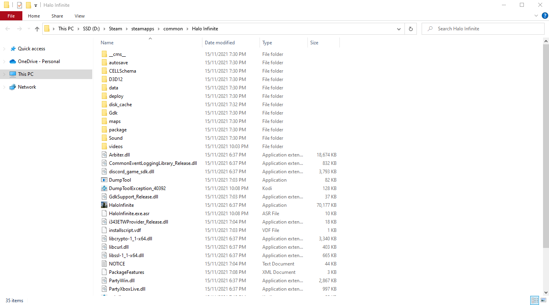Expand OneDrive - Personal tree node

[x=4, y=61]
